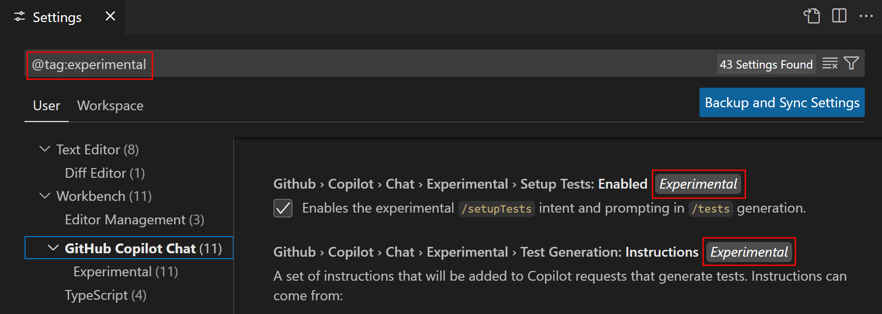The height and width of the screenshot is (314, 882).
Task: Click the Backup and Sync Settings button
Action: point(781,102)
